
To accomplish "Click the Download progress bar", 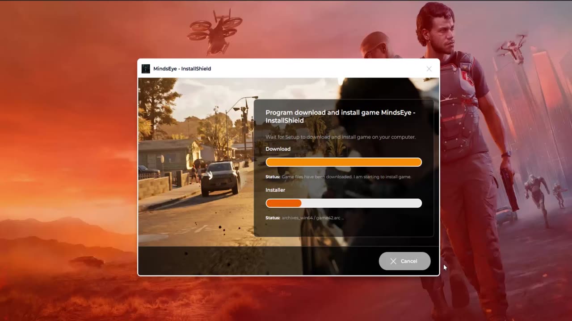I will tap(344, 162).
